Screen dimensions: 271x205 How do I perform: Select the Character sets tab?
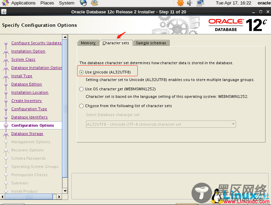pos(116,43)
